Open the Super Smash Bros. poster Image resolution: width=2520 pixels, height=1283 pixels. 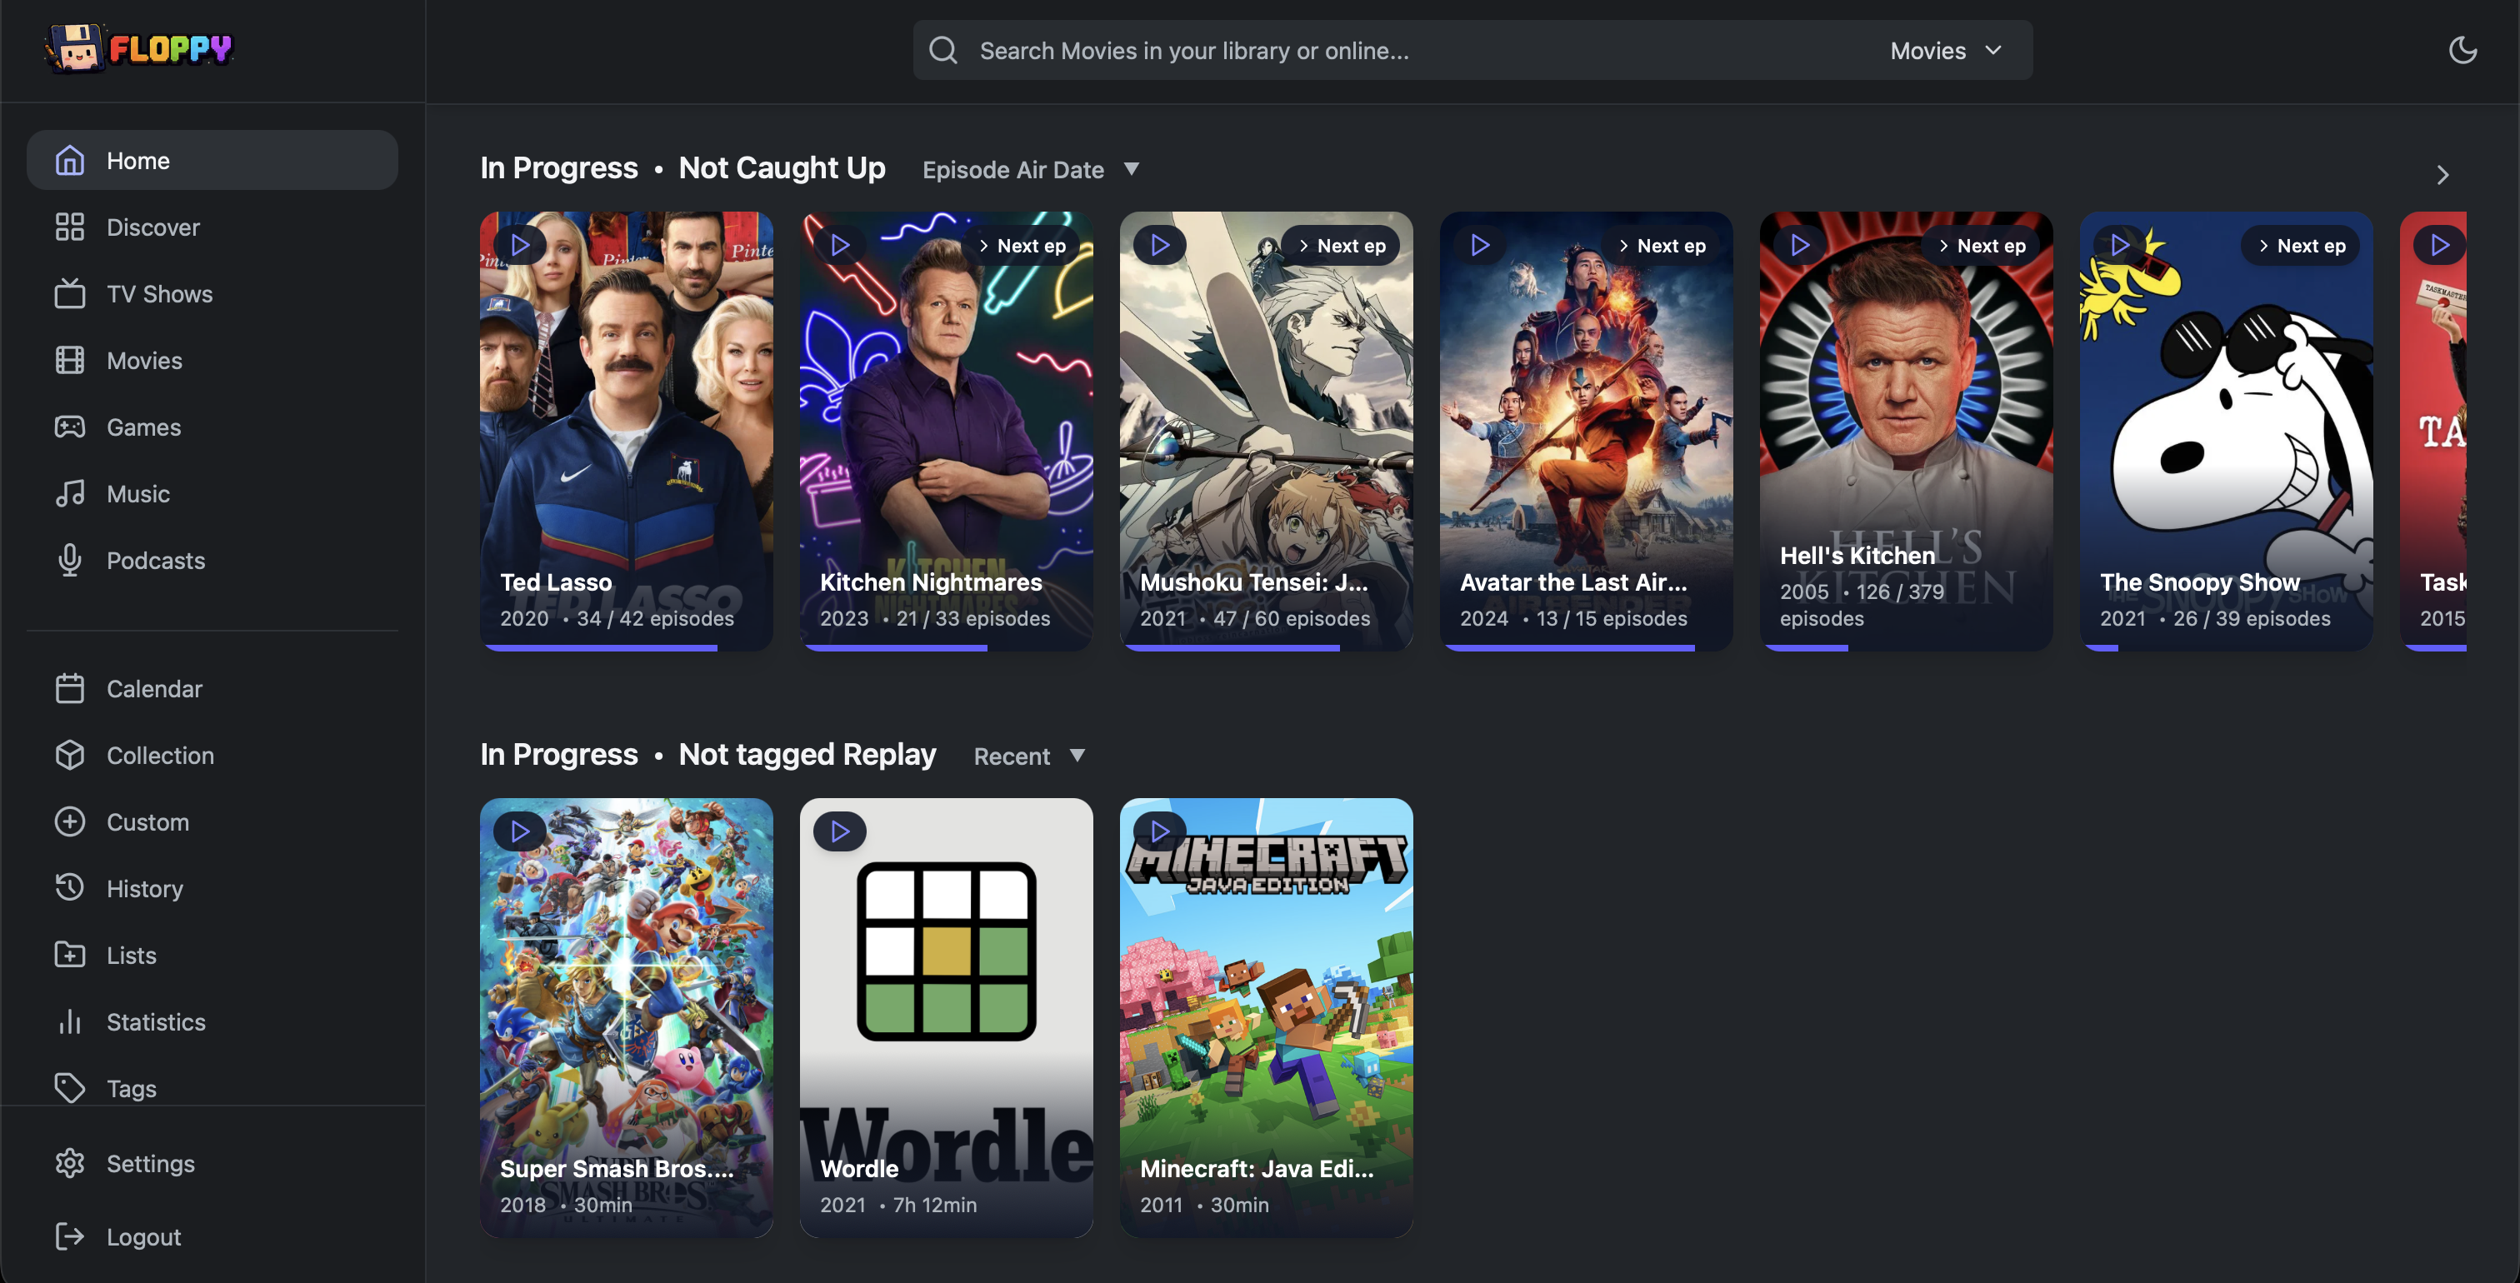click(626, 1017)
